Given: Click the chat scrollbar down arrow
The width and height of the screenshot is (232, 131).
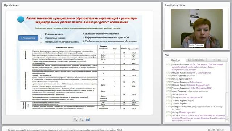Looking at the screenshot, I should [x=227, y=121].
